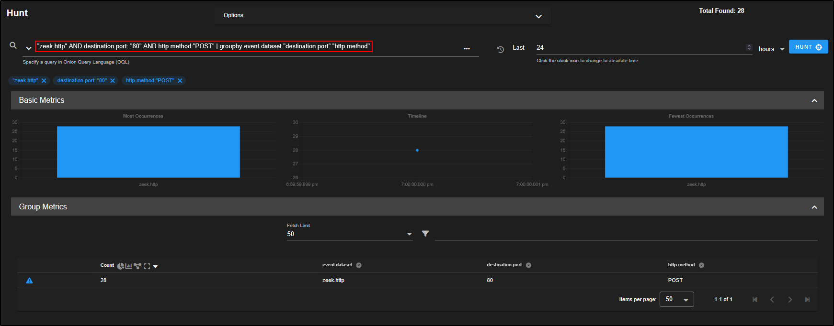834x326 pixels.
Task: Remove the destination.port group column
Action: coord(528,265)
